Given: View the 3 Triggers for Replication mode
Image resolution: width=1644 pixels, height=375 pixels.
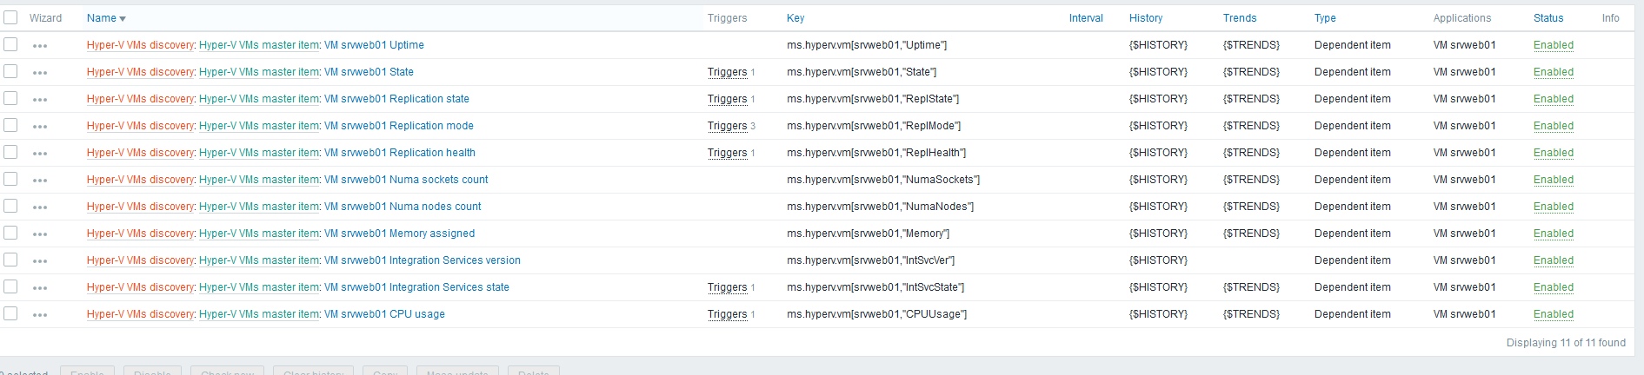Looking at the screenshot, I should coord(728,126).
